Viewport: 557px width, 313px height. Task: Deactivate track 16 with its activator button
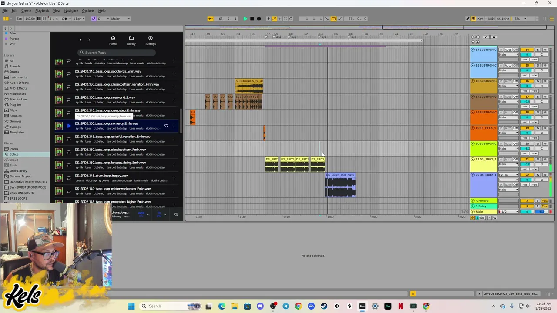(527, 81)
